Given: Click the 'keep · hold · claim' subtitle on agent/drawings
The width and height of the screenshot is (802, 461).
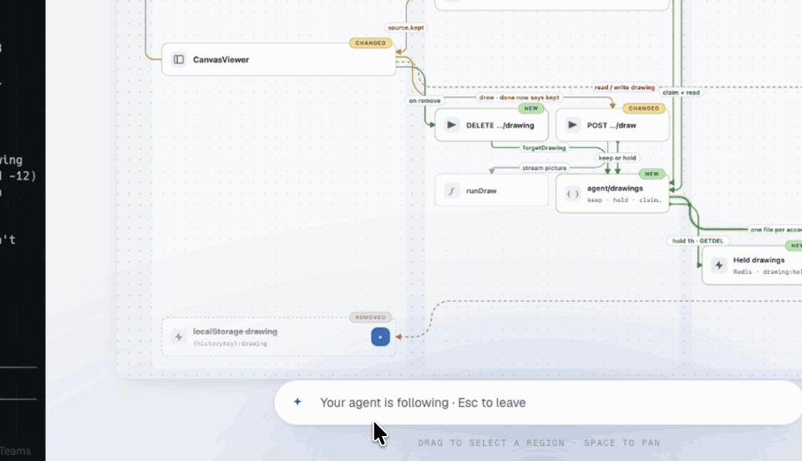Looking at the screenshot, I should tap(624, 200).
